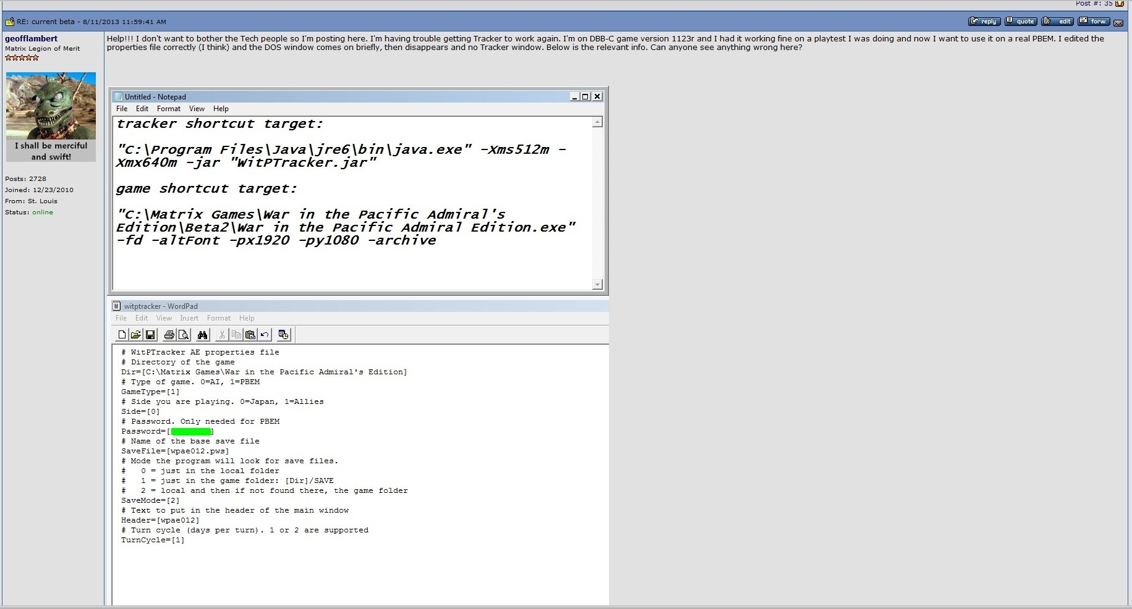The height and width of the screenshot is (609, 1132).
Task: Open the Insert menu in WordPad
Action: 189,318
